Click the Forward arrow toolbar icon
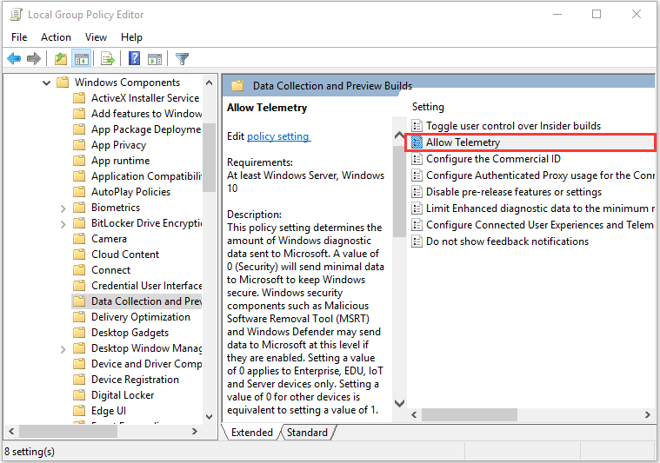This screenshot has height=463, width=660. [x=34, y=58]
